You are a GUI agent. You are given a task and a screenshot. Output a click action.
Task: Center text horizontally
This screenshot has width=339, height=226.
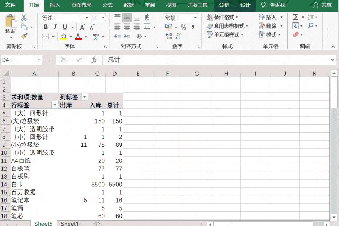click(127, 27)
